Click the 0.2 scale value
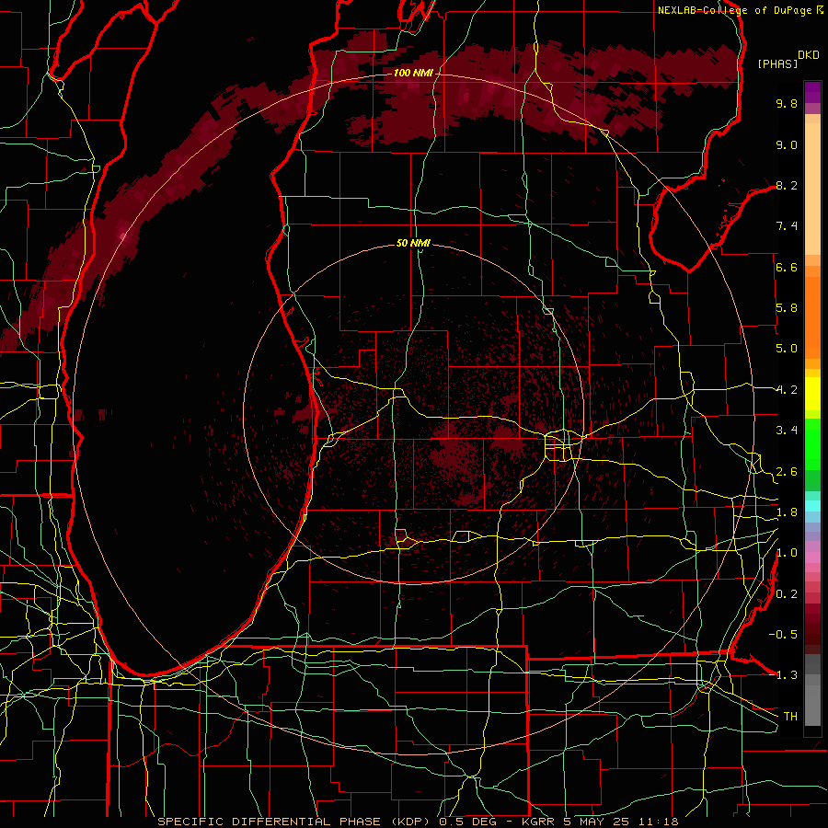828x828 pixels. coord(787,594)
